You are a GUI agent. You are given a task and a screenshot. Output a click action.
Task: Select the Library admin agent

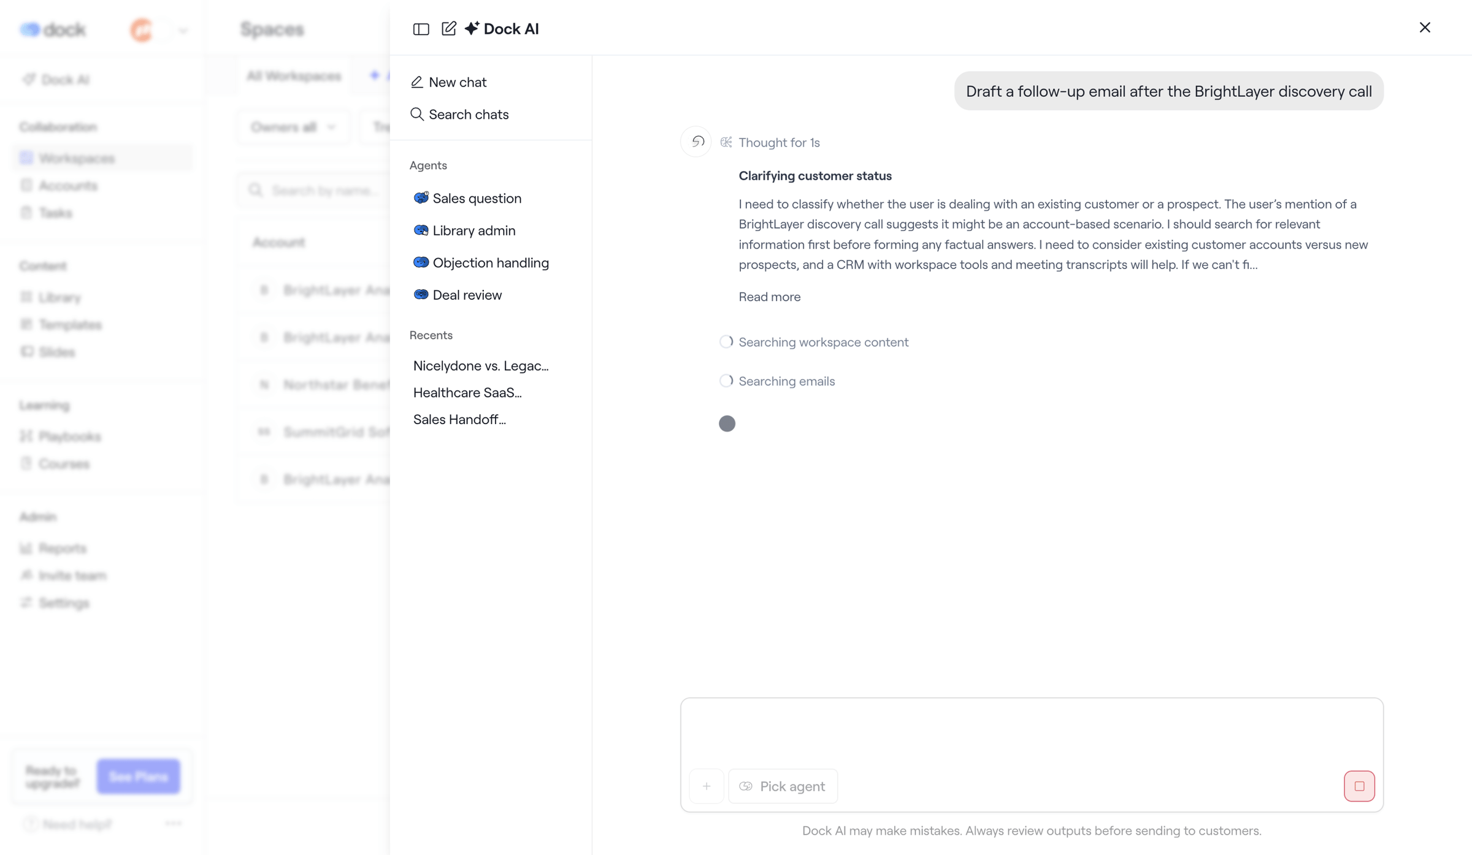tap(465, 230)
